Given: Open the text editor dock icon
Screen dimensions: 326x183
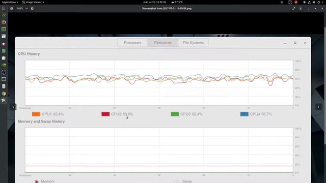Looking at the screenshot, I should click(x=4, y=58).
